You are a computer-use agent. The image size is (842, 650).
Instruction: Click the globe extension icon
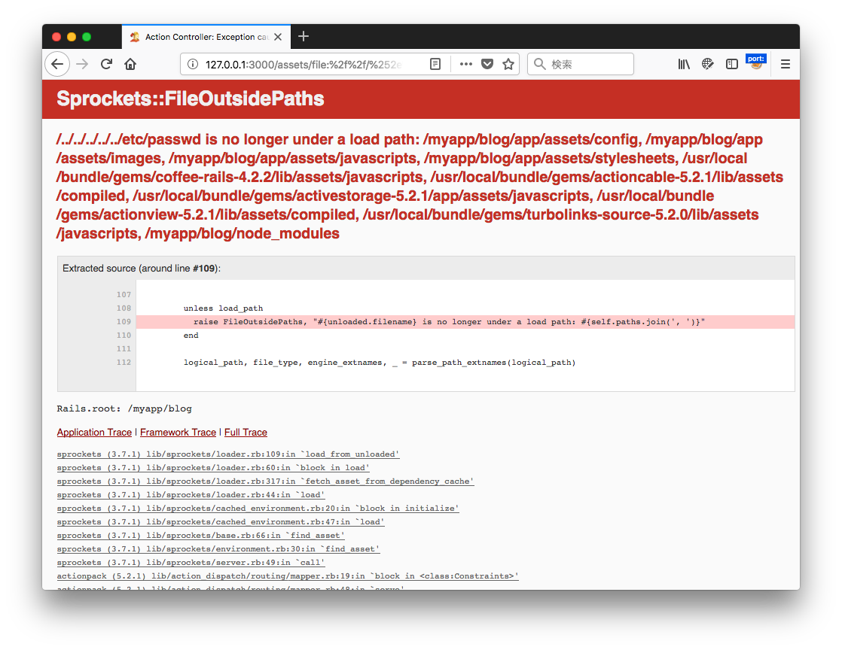click(x=708, y=65)
